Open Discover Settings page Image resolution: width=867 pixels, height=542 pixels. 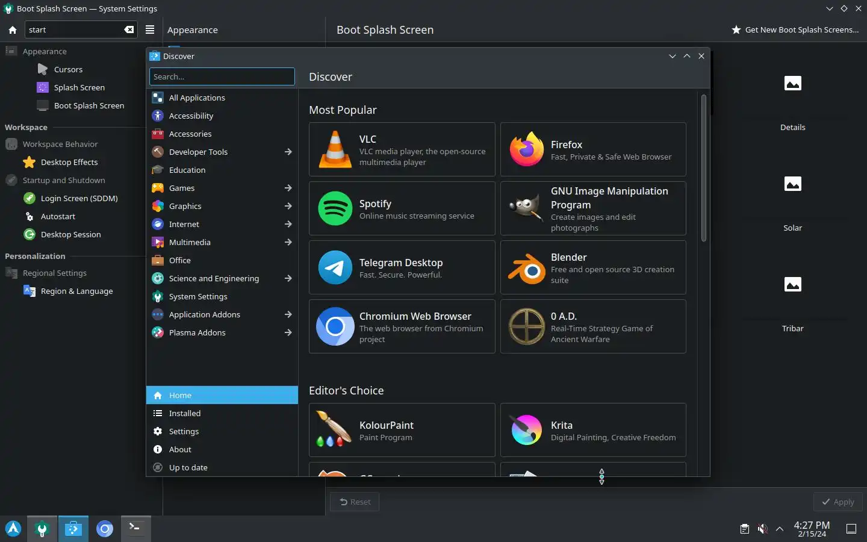[222, 431]
